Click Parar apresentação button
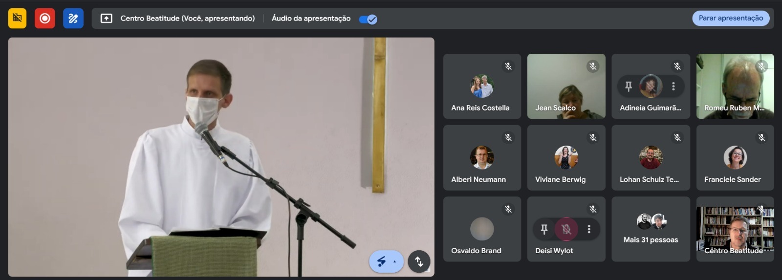This screenshot has width=782, height=280. [731, 18]
